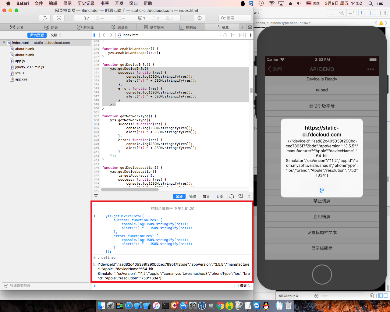
Task: Click the vertical scrollbar of the source code
Action: (251, 90)
